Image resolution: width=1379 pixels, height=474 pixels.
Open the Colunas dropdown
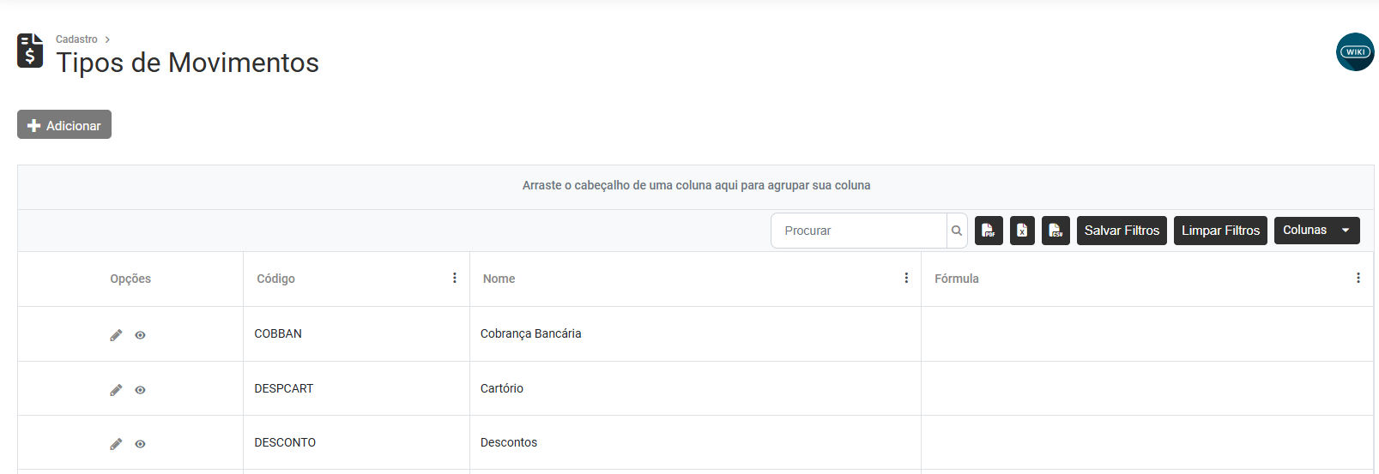(1316, 231)
